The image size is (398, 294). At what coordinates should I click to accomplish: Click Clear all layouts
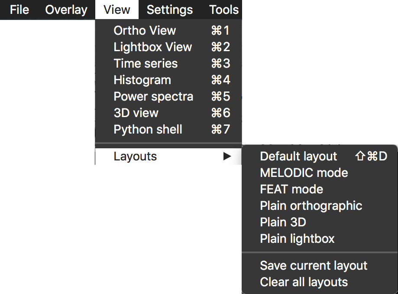pyautogui.click(x=304, y=282)
